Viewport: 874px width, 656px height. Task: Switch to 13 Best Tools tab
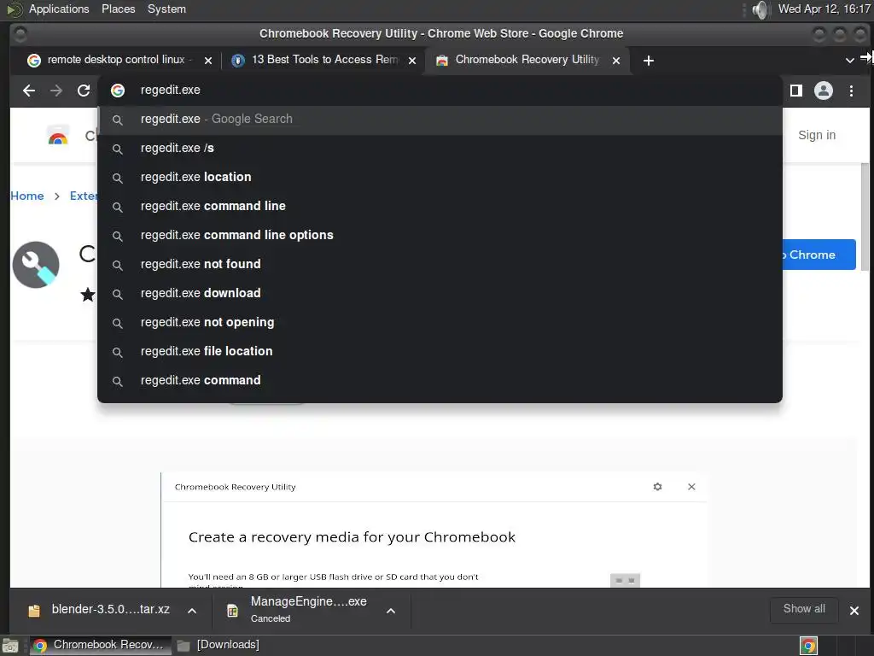coord(323,60)
